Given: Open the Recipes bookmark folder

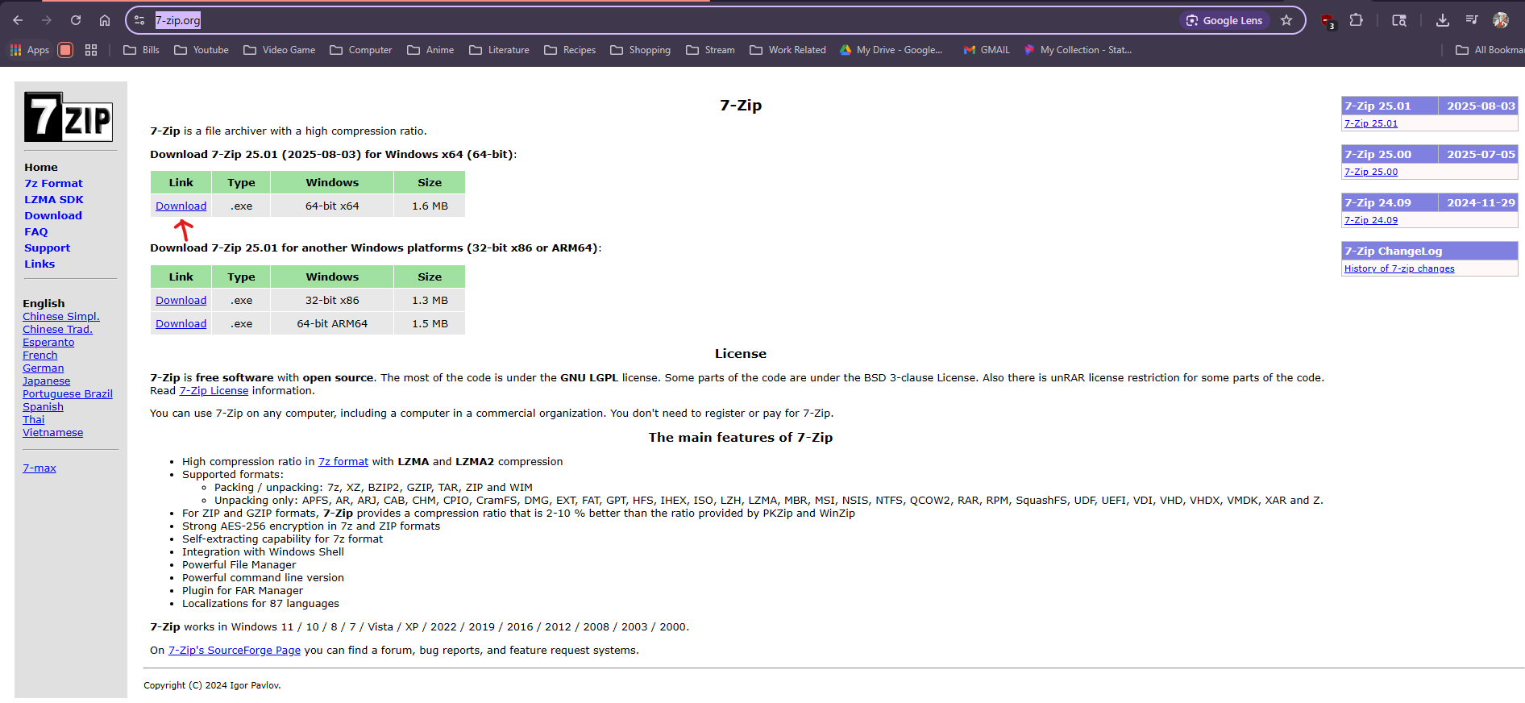Looking at the screenshot, I should [x=570, y=50].
